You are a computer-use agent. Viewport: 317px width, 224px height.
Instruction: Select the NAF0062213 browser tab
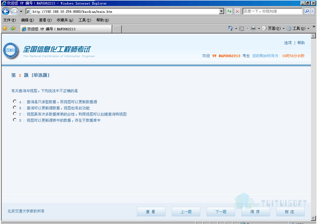(66, 29)
